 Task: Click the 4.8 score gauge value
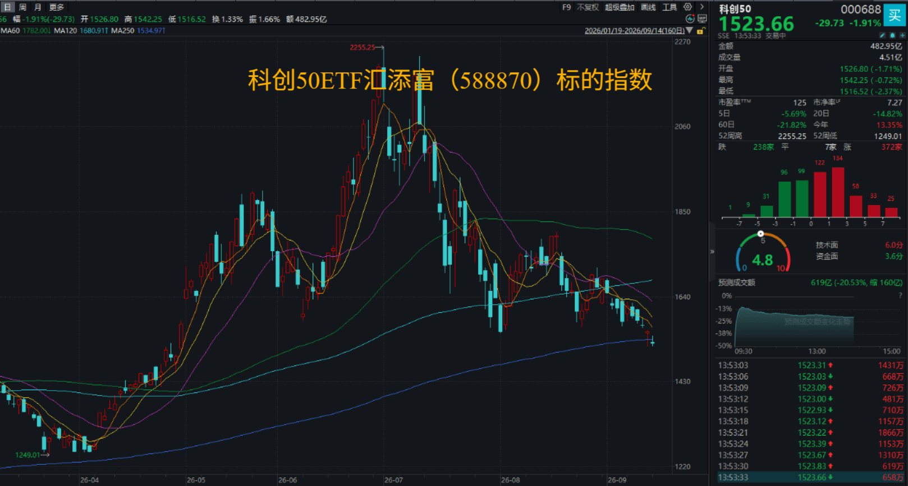tap(762, 260)
